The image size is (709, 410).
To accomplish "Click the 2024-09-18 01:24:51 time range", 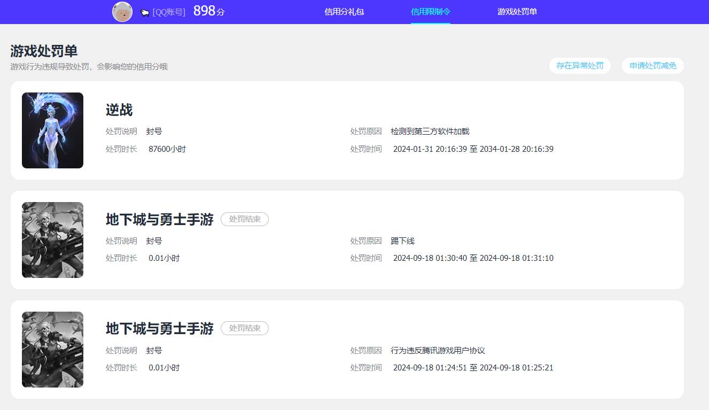I will click(473, 368).
